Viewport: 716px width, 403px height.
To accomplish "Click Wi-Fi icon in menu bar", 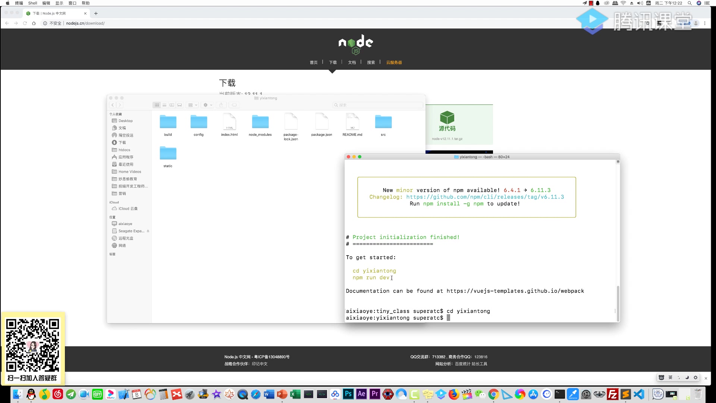I will pos(623,3).
